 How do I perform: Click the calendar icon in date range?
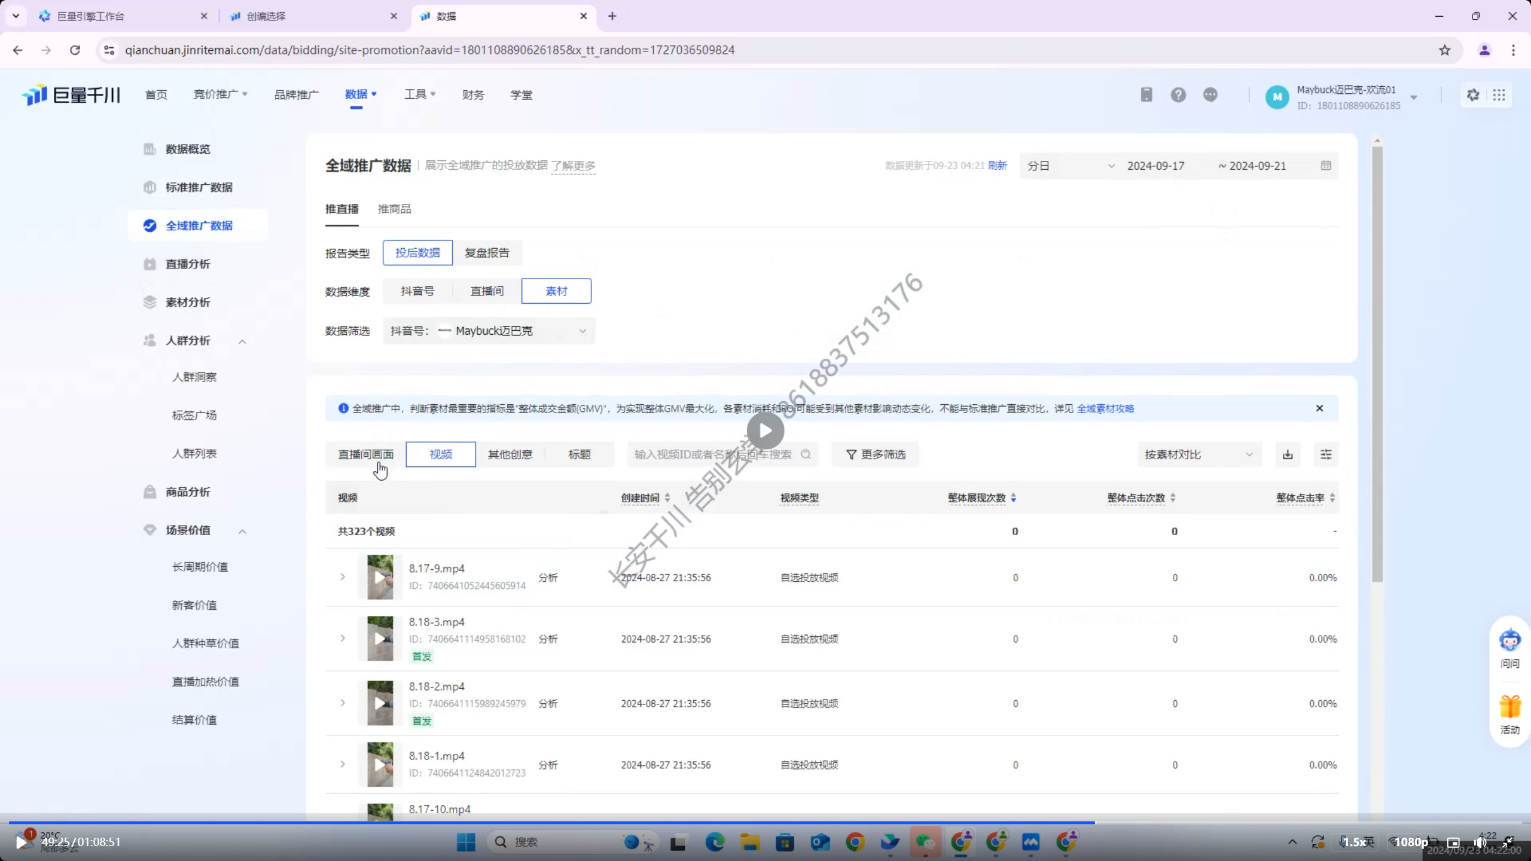tap(1325, 166)
